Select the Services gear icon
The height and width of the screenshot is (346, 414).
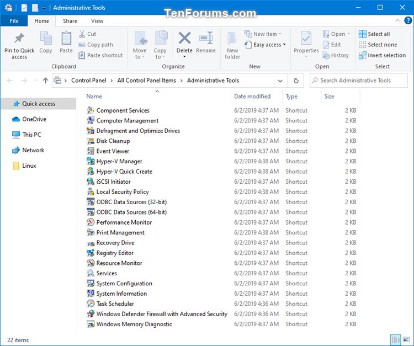91,273
